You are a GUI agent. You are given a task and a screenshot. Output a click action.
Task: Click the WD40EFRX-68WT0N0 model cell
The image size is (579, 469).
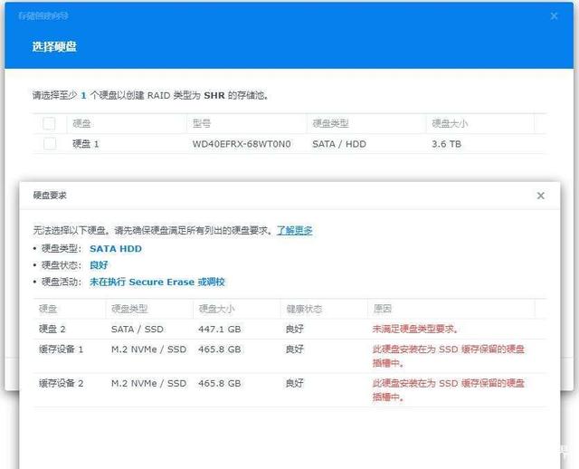pos(242,144)
